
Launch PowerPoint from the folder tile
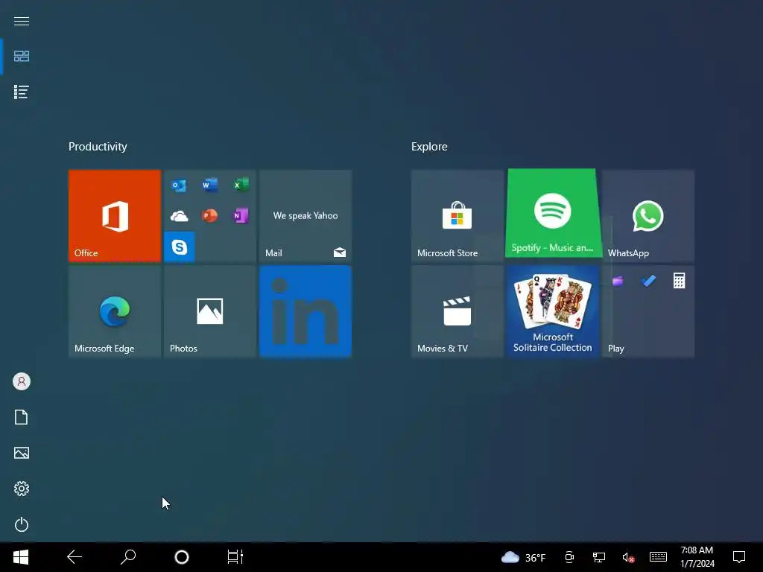click(209, 215)
